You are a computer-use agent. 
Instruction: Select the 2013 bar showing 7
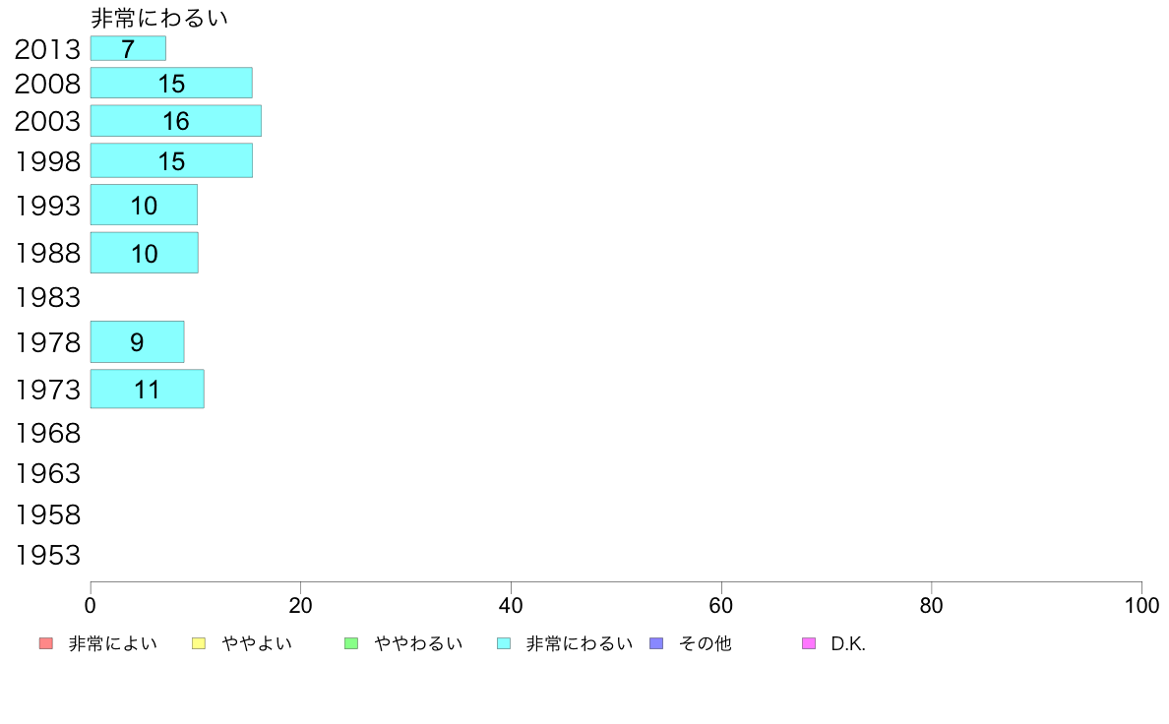point(128,48)
